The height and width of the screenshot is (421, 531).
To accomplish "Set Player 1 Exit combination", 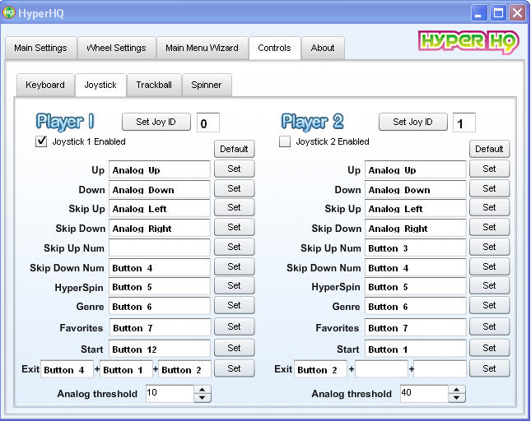I will click(x=234, y=368).
